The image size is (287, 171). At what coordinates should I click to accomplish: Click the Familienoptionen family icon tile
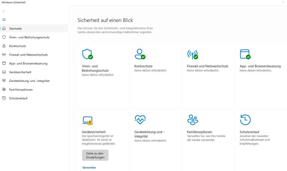(x=193, y=120)
